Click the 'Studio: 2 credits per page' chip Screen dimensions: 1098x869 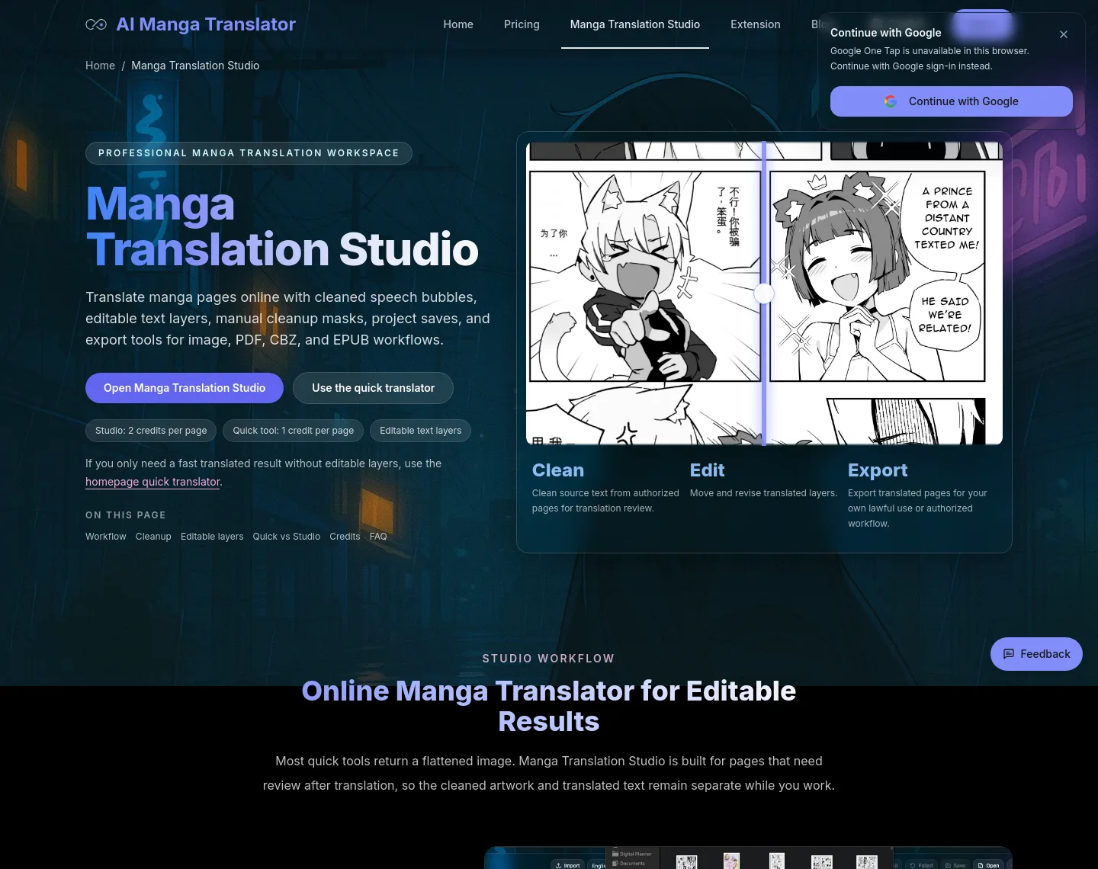(x=151, y=431)
